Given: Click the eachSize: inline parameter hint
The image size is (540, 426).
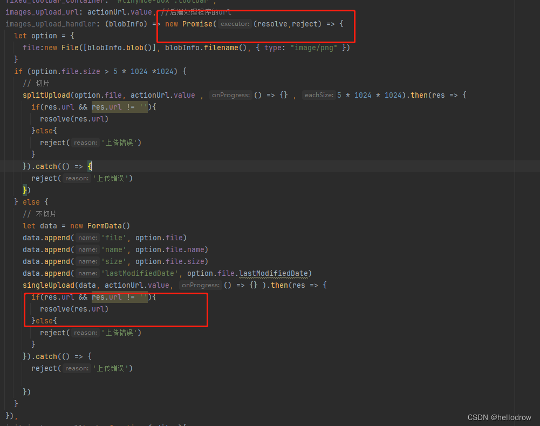Looking at the screenshot, I should [x=319, y=95].
